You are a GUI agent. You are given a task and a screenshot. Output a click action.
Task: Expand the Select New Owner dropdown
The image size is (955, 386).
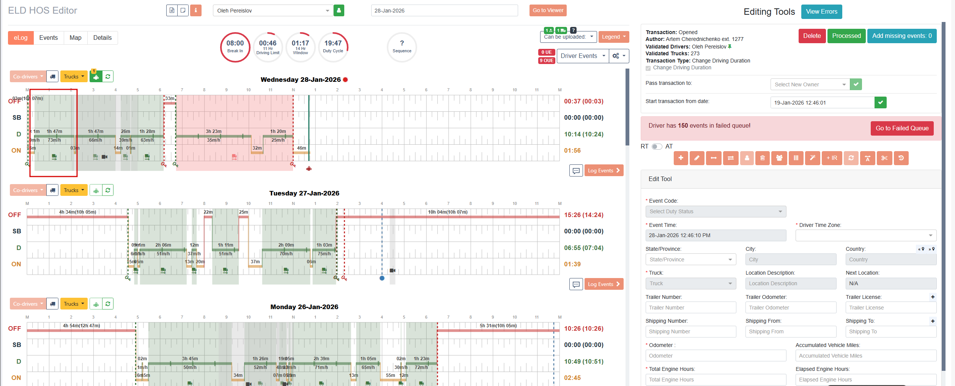(810, 84)
